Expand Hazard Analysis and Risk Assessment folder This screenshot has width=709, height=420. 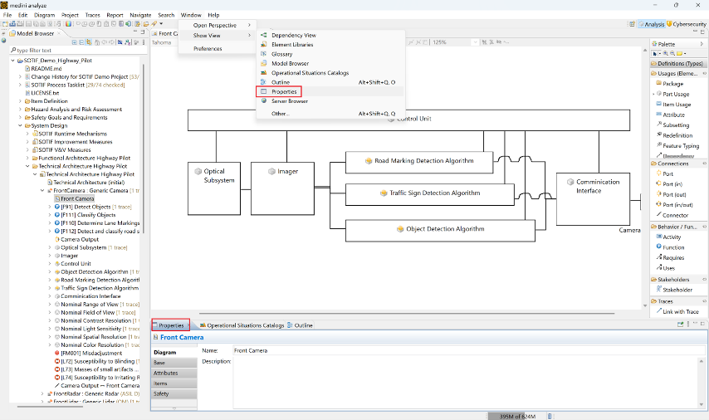click(x=20, y=110)
